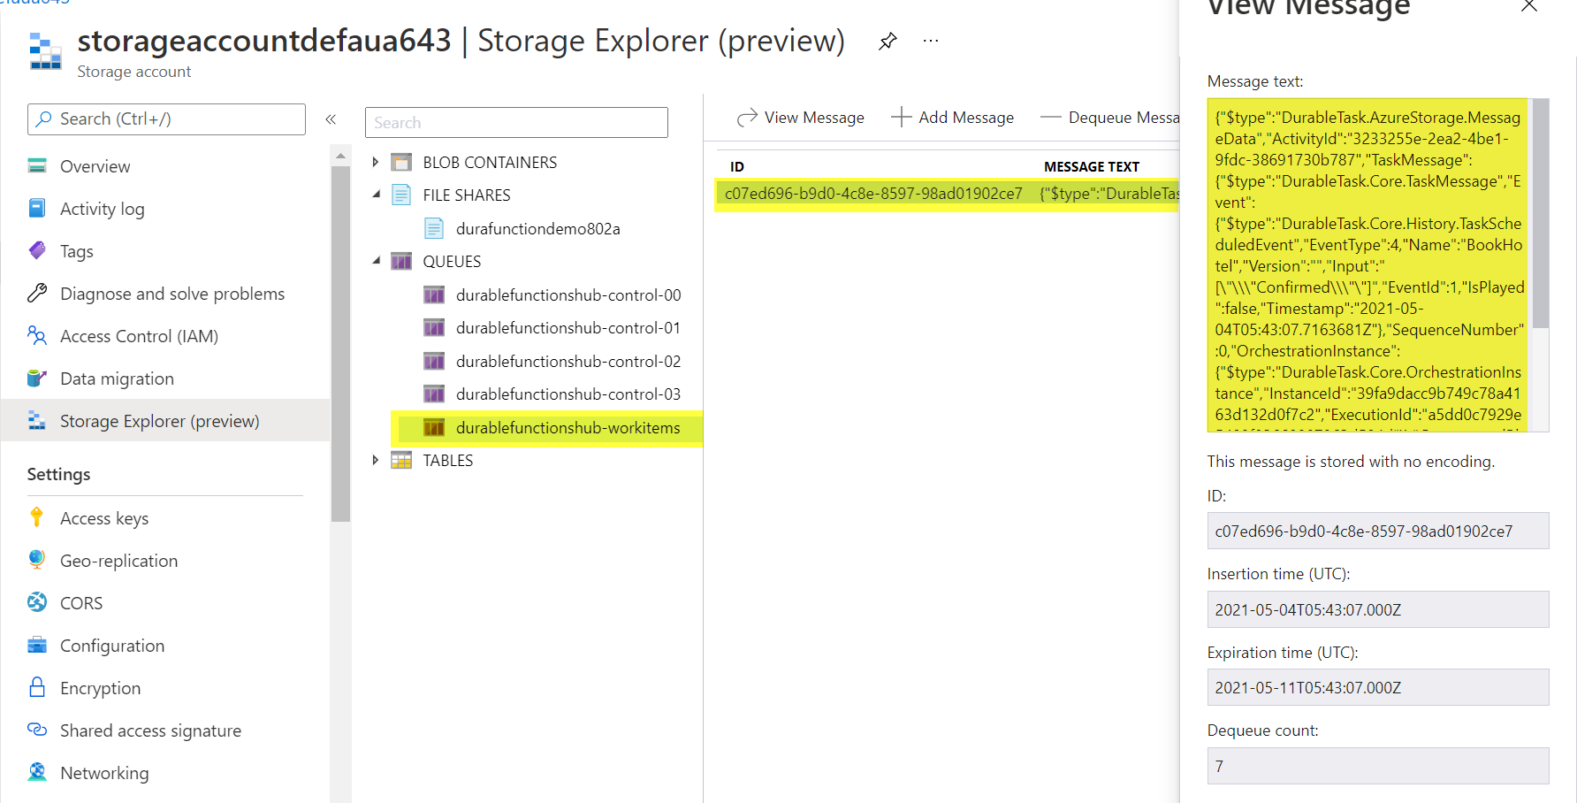This screenshot has height=803, width=1577.
Task: Open the durafunctiondemo802a file share
Action: pyautogui.click(x=538, y=228)
